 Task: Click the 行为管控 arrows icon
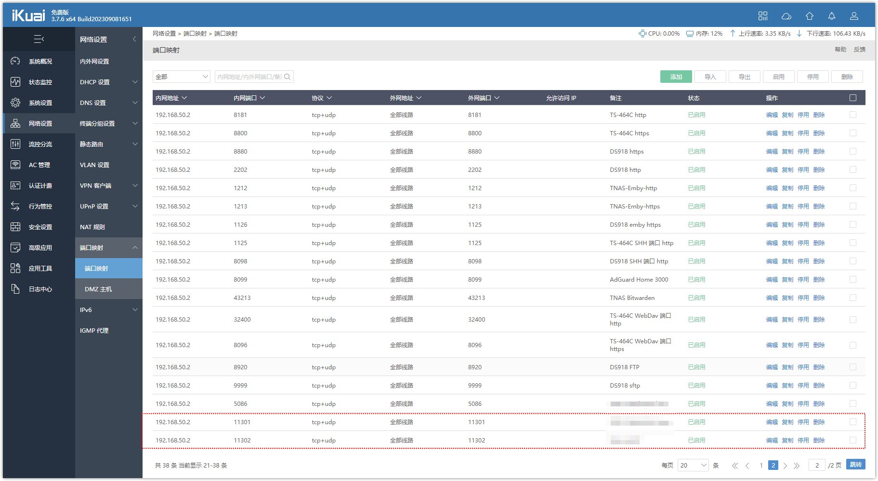click(x=15, y=206)
